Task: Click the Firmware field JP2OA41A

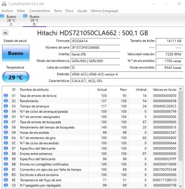Action: [x=95, y=41]
